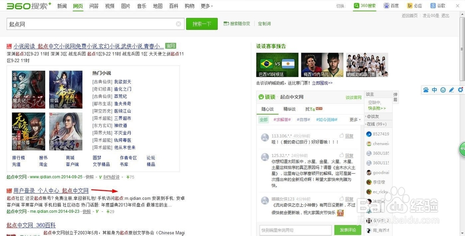465x236 pixels.
Task: Open the 起点中文网 360百科 result
Action: [x=31, y=225]
